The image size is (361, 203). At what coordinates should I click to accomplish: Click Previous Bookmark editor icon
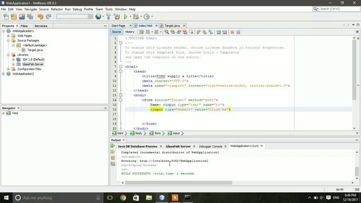[x=199, y=32]
